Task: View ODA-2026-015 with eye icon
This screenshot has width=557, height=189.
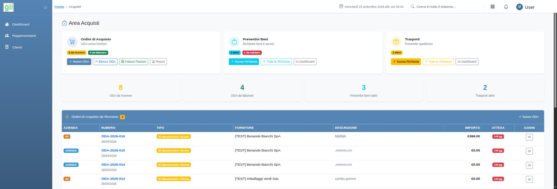Action: [529, 151]
